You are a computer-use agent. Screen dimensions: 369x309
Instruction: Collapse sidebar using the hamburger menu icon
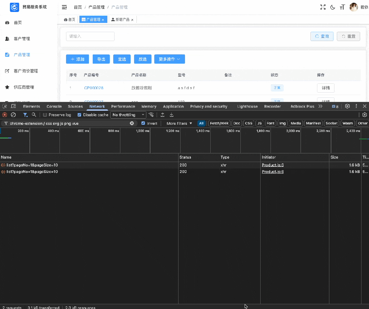(x=64, y=7)
